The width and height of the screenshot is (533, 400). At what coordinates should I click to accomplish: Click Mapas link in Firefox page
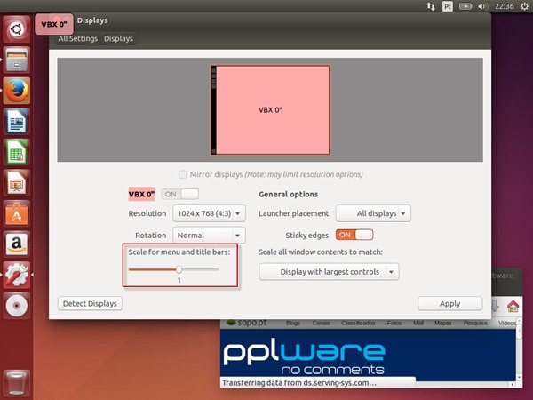click(x=443, y=323)
